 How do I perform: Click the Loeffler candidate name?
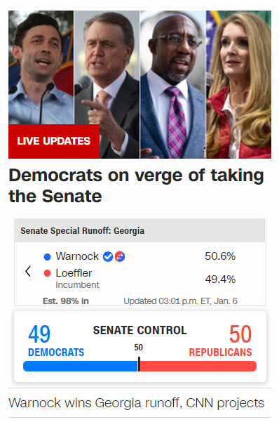[x=74, y=273]
